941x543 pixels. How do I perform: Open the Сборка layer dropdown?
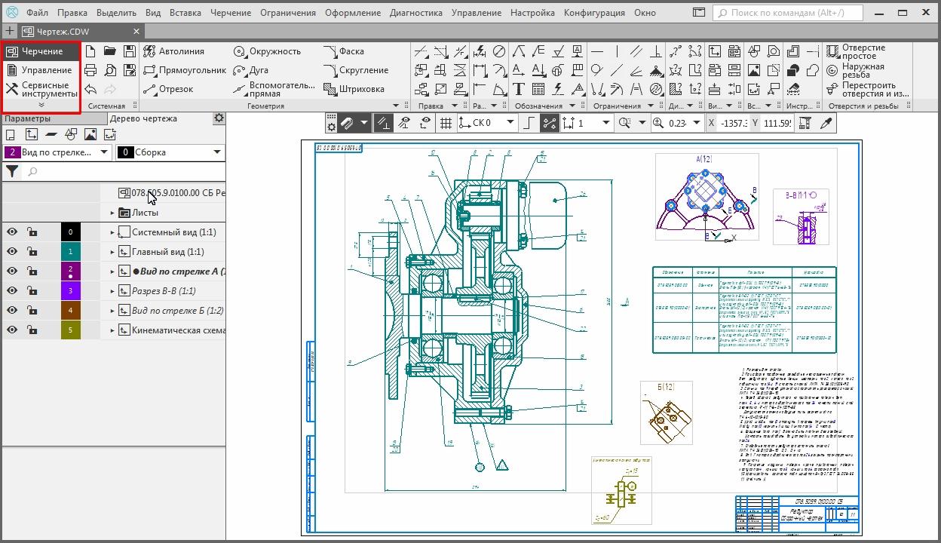tap(217, 152)
